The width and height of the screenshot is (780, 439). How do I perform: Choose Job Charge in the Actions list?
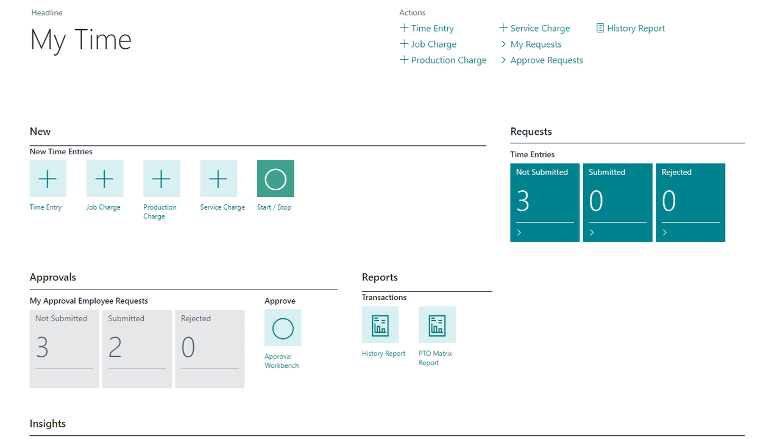[x=433, y=44]
